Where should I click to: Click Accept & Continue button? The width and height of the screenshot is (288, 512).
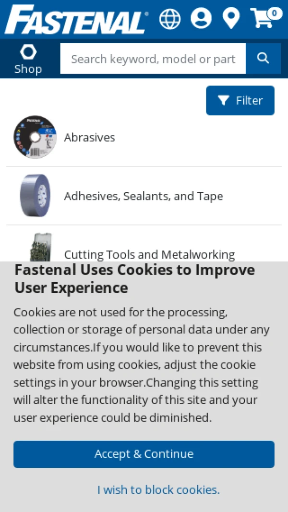coord(144,454)
